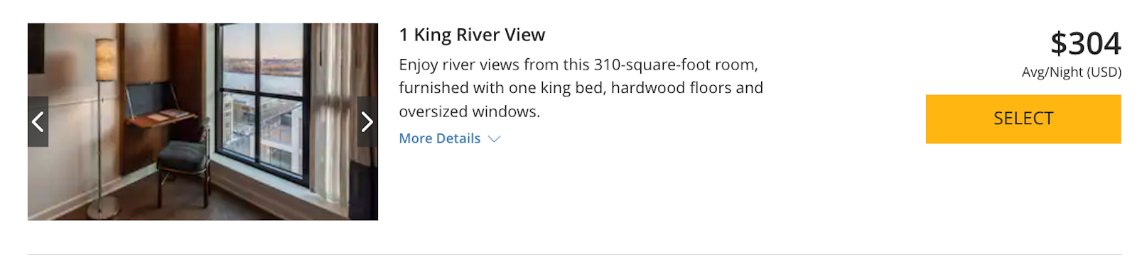
Task: Expand the More Details chevron arrow
Action: pos(494,139)
